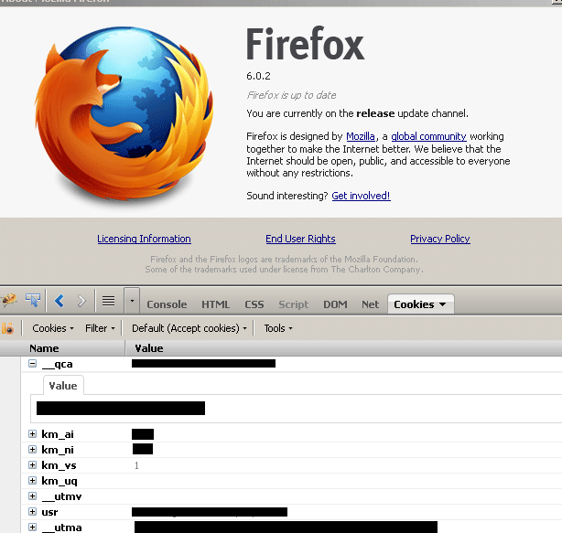Switch to the CSS tab
This screenshot has height=533, width=562.
[254, 304]
